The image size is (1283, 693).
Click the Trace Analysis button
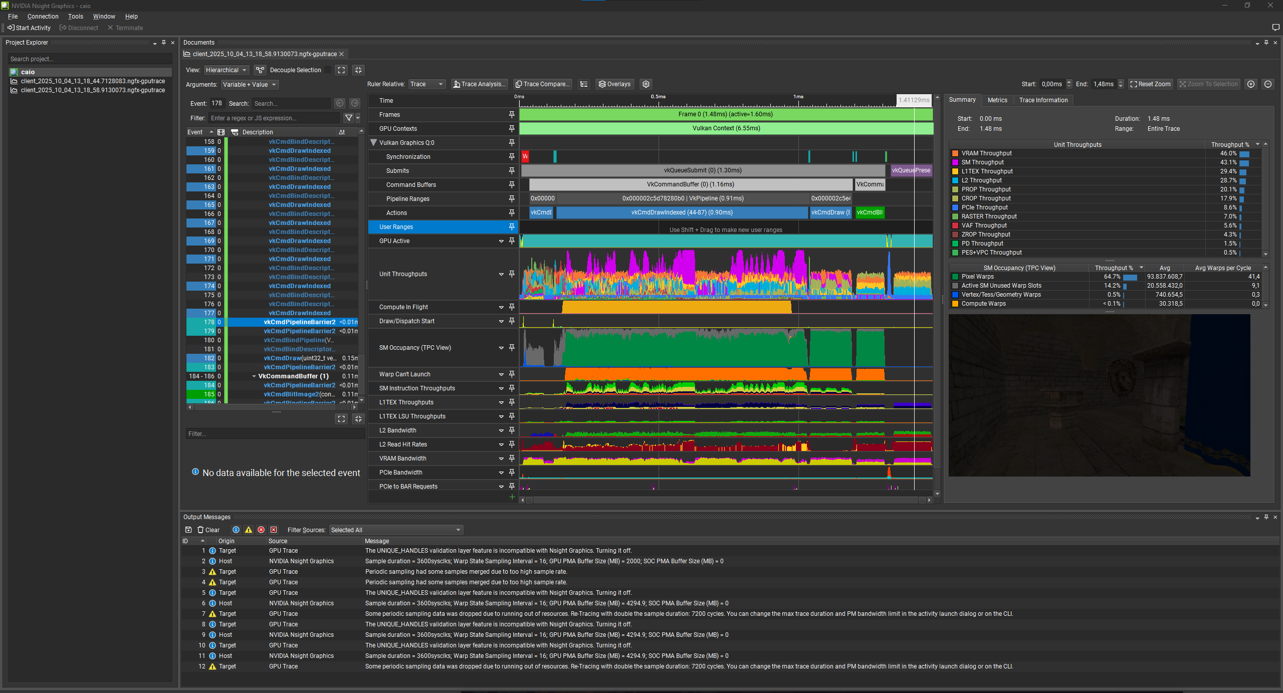[479, 84]
